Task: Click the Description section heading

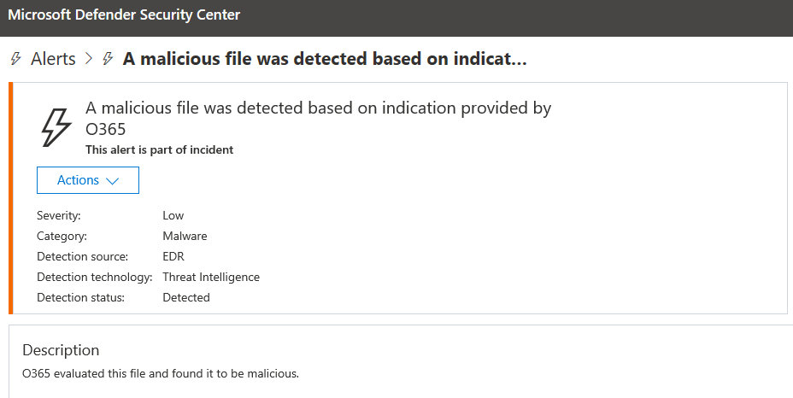Action: click(61, 350)
